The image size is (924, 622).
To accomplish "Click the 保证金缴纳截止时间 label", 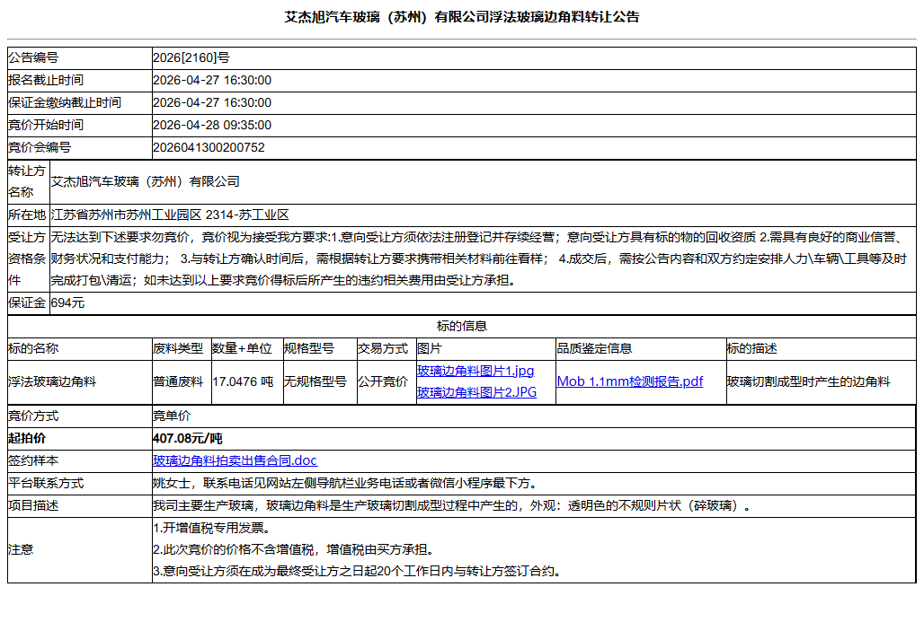I will 65,102.
